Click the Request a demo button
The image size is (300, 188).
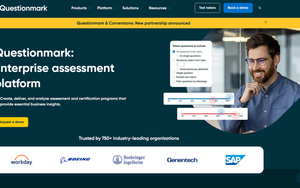tap(13, 122)
